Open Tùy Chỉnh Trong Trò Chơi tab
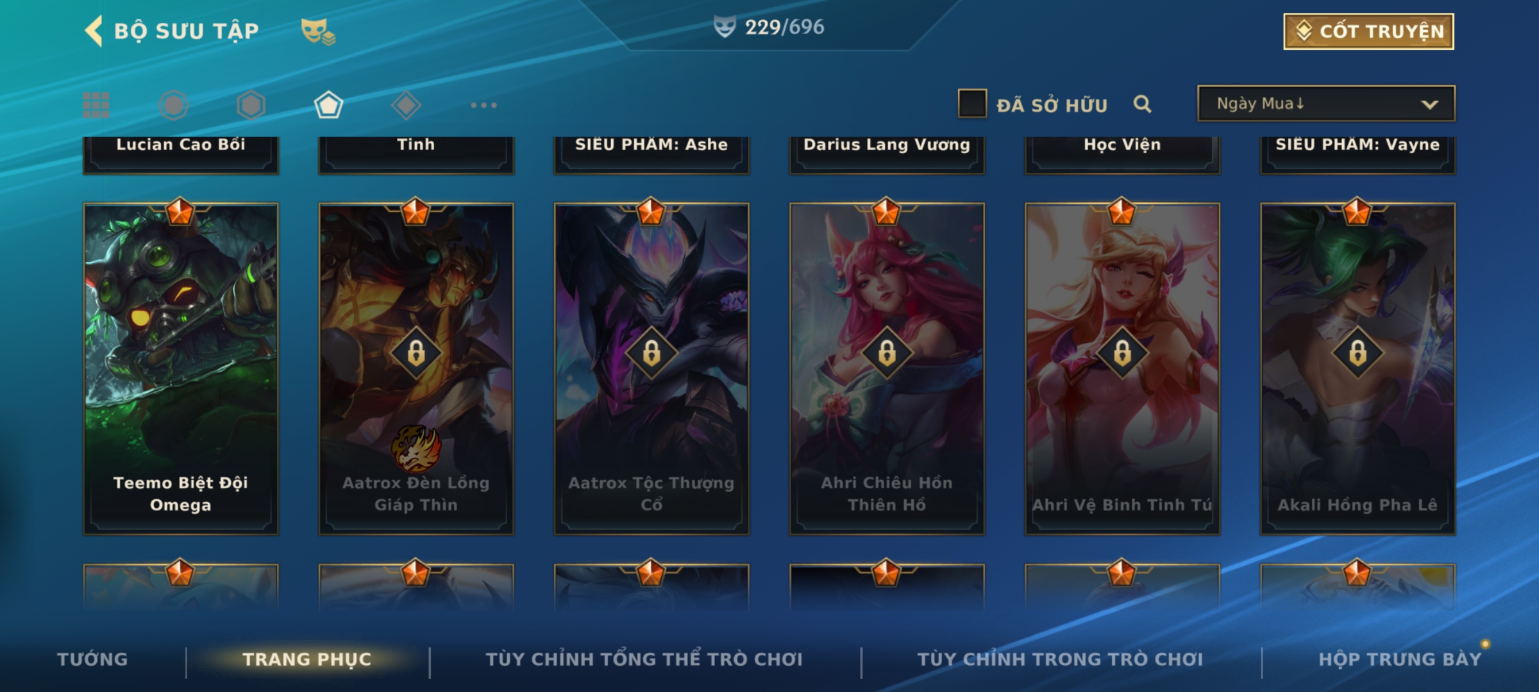The height and width of the screenshot is (692, 1539). [1060, 659]
